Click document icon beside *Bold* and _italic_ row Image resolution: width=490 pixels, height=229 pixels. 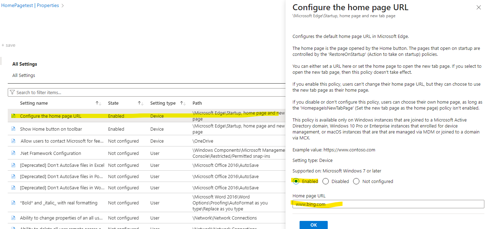[x=13, y=203]
